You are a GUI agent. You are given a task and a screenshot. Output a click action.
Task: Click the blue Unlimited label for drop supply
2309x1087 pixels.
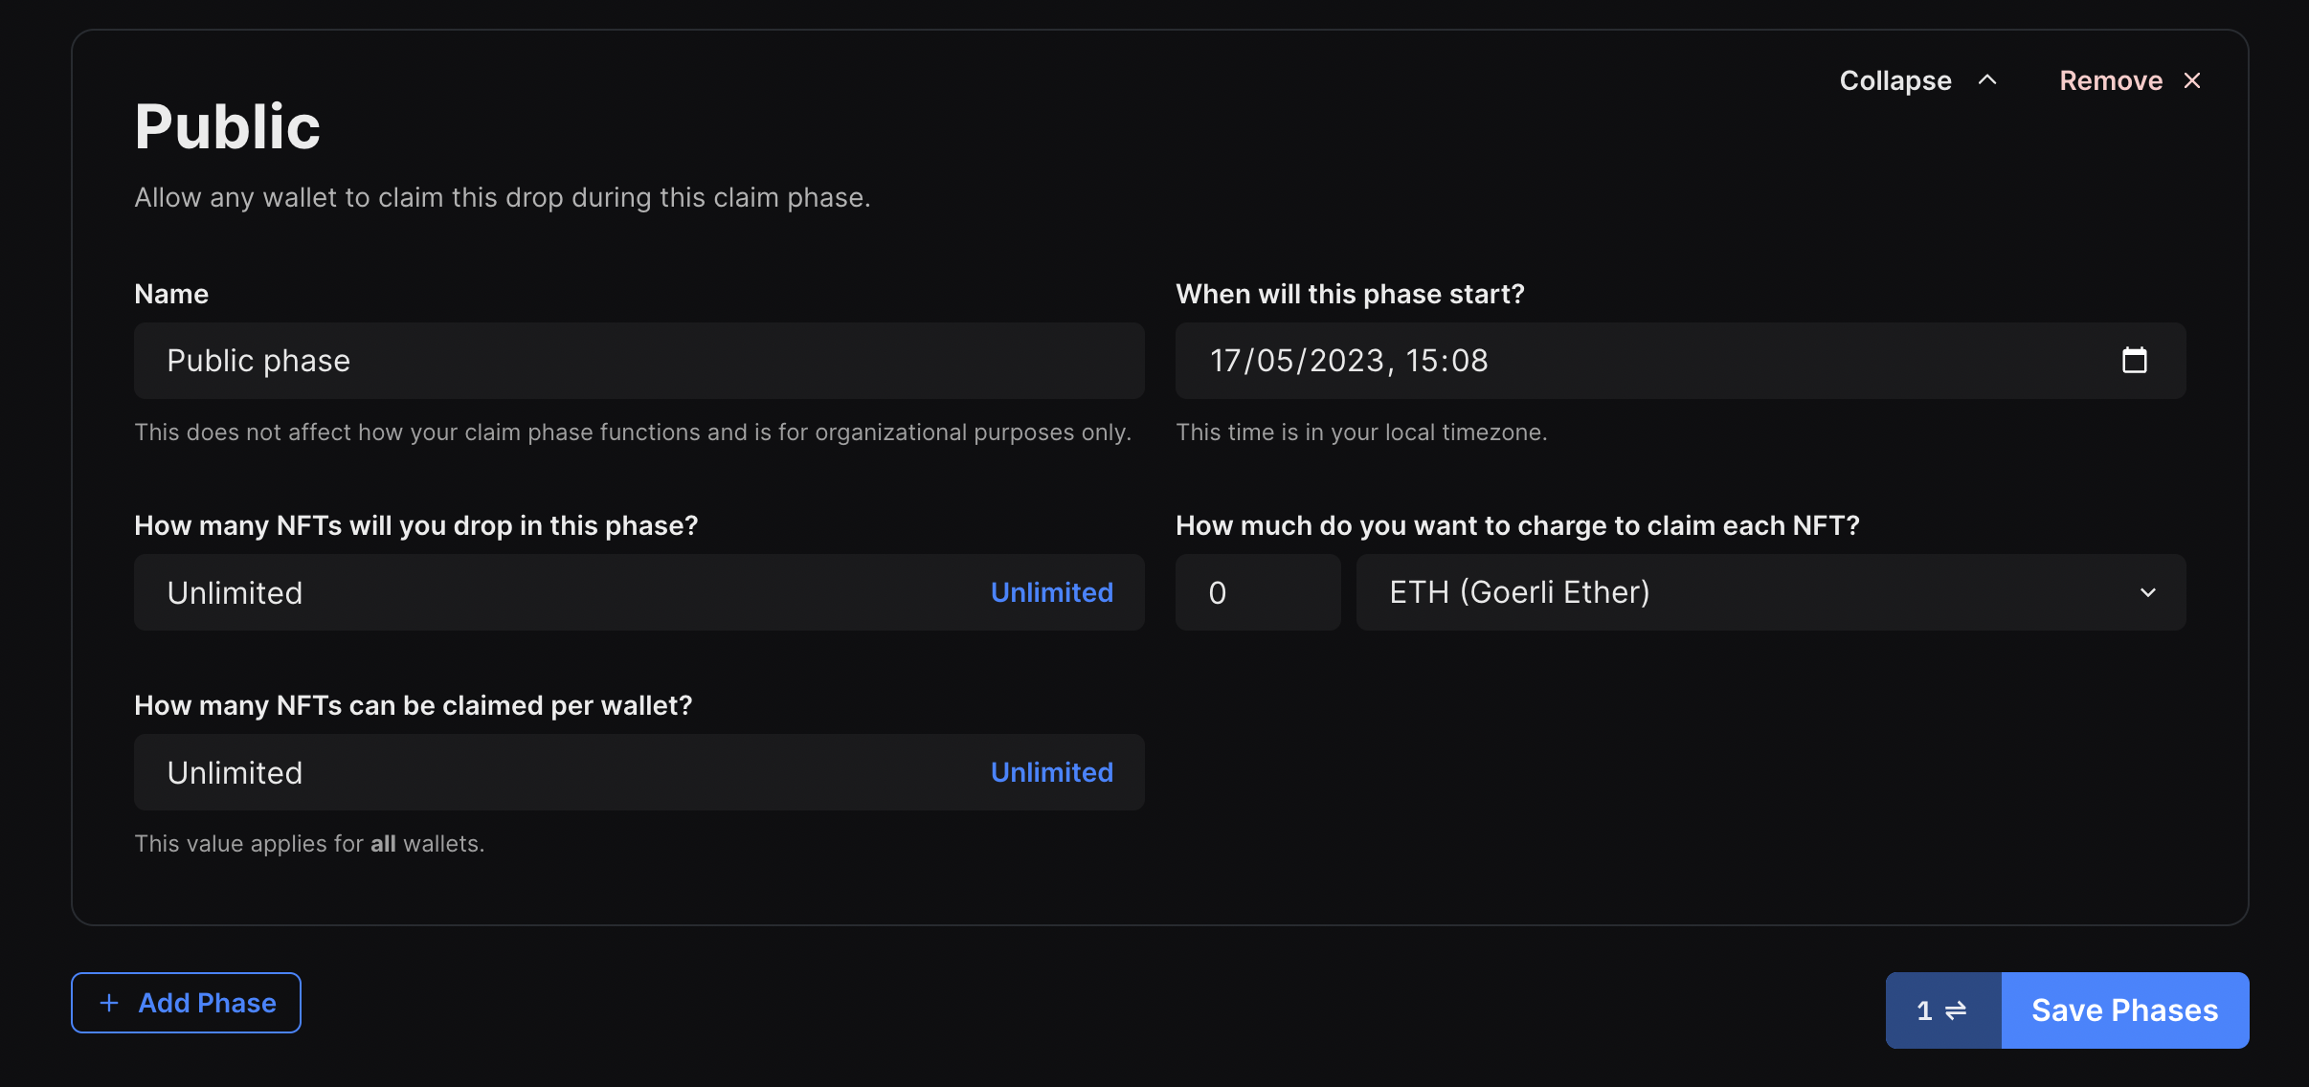(1051, 592)
